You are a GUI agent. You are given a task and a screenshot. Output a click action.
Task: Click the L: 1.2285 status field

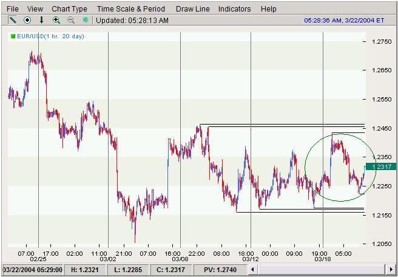pos(128,269)
